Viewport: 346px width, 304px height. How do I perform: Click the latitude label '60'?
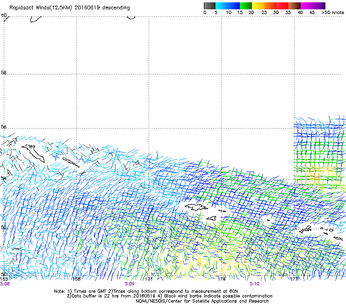point(4,15)
